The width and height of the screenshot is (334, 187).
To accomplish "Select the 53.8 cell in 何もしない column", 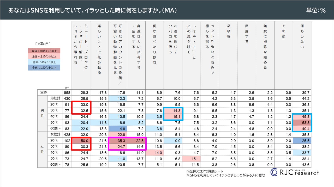I will click(x=302, y=122).
